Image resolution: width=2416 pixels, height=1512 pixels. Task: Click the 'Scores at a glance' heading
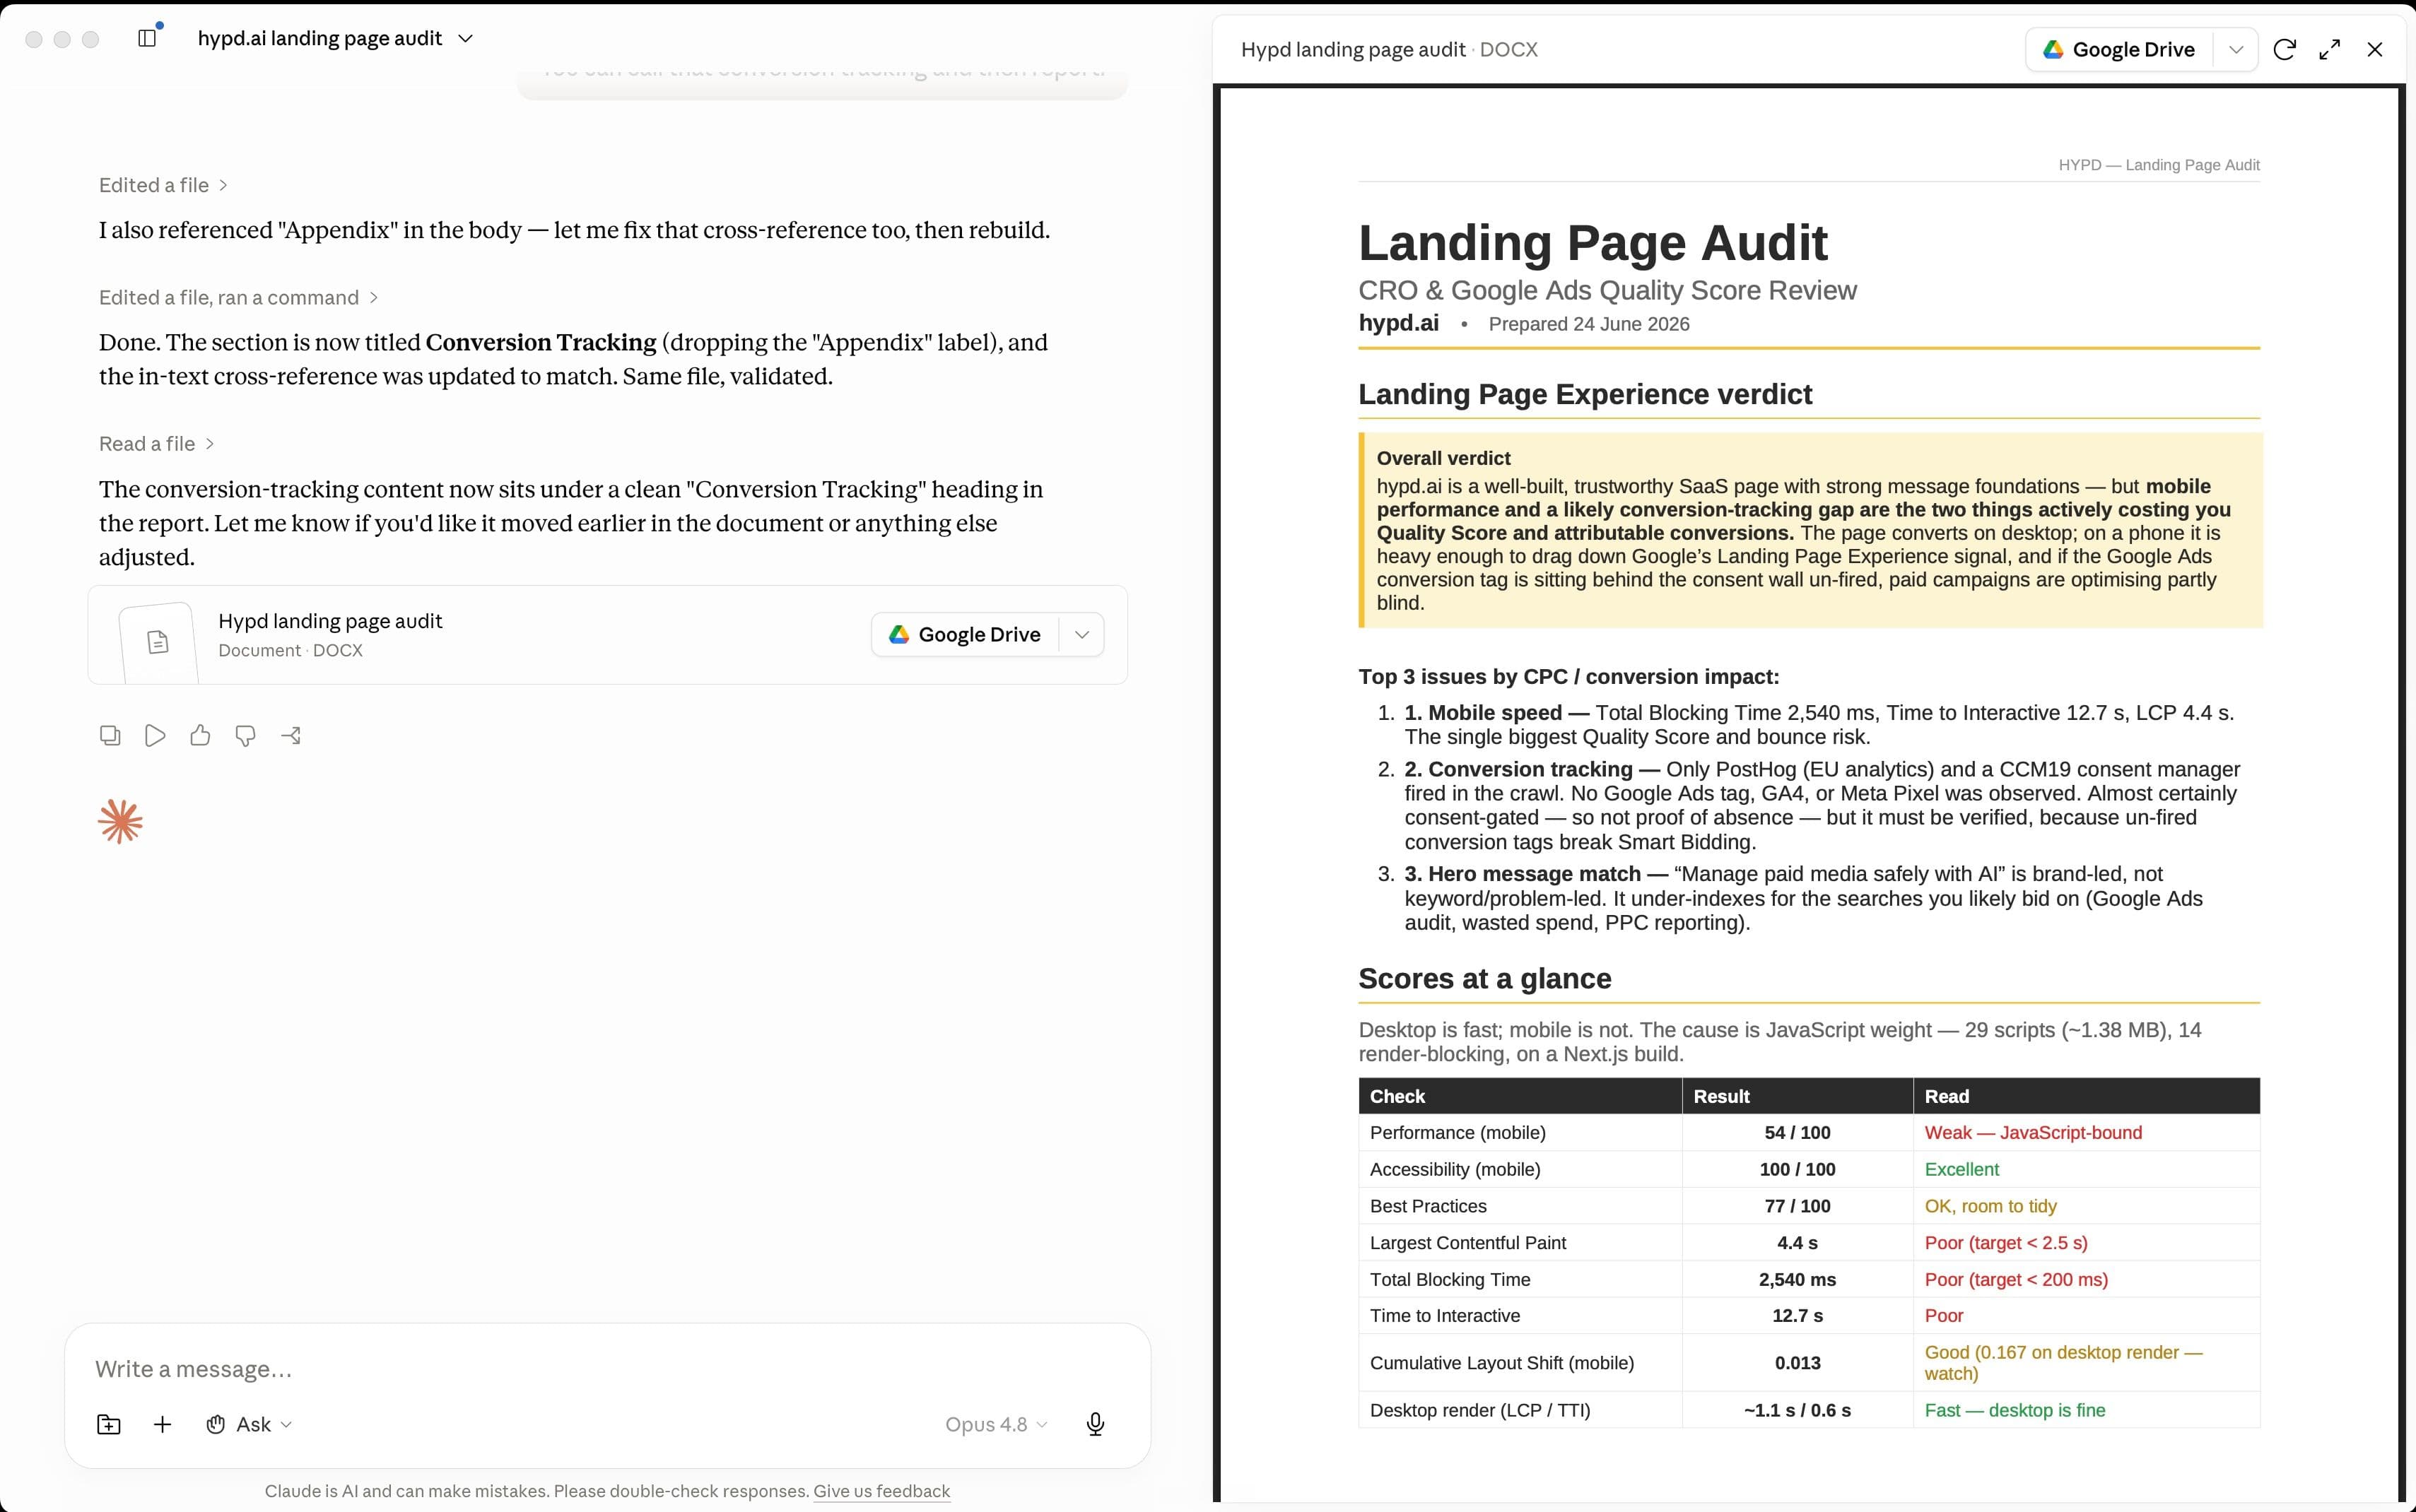[x=1484, y=978]
